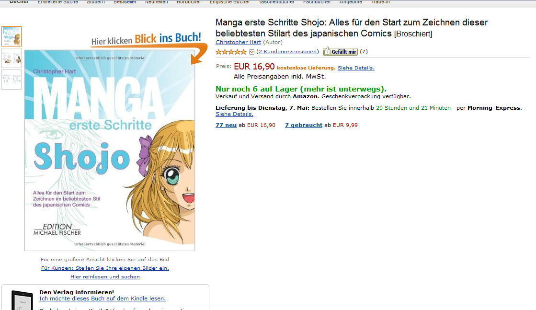Open the large Manga Shojo cover image
The height and width of the screenshot is (310, 536).
point(110,150)
